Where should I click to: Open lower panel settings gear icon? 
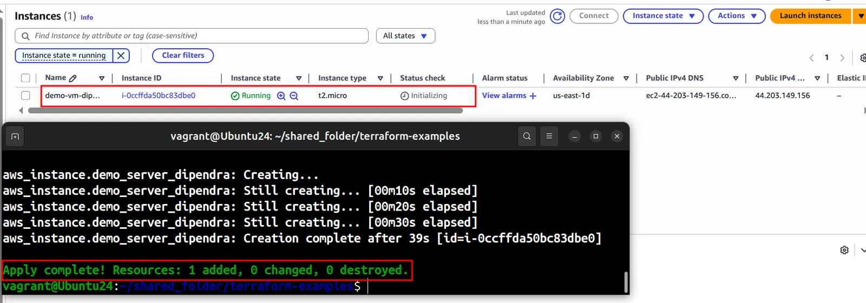point(844,250)
